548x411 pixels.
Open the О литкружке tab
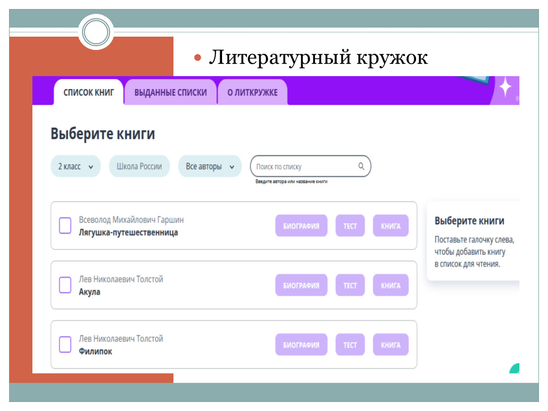[x=252, y=92]
